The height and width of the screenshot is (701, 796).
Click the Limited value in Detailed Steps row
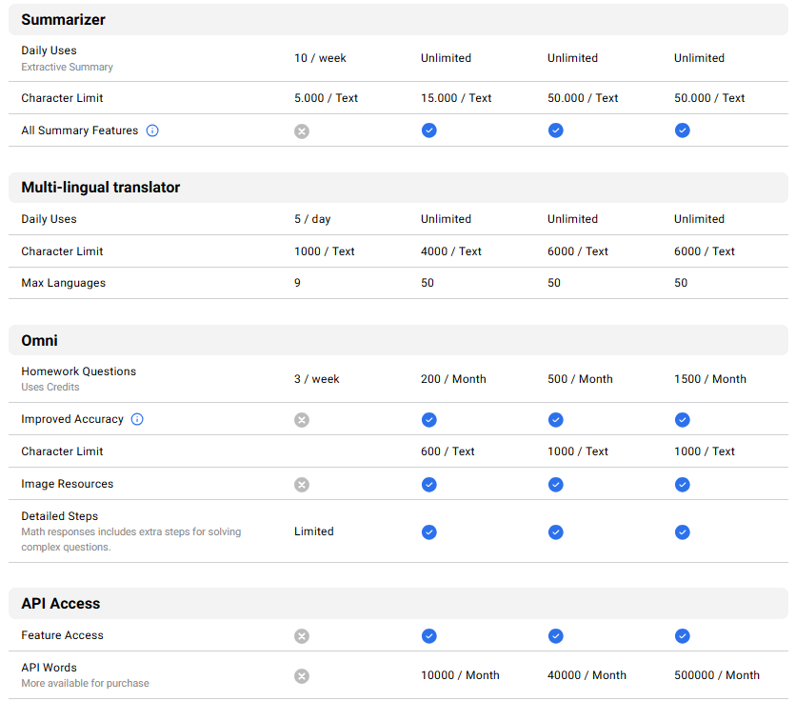point(313,531)
